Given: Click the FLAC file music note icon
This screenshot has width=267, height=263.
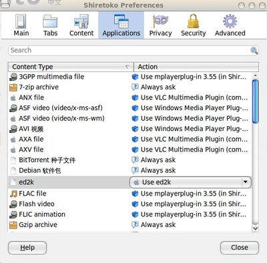Looking at the screenshot, I should 13,194.
